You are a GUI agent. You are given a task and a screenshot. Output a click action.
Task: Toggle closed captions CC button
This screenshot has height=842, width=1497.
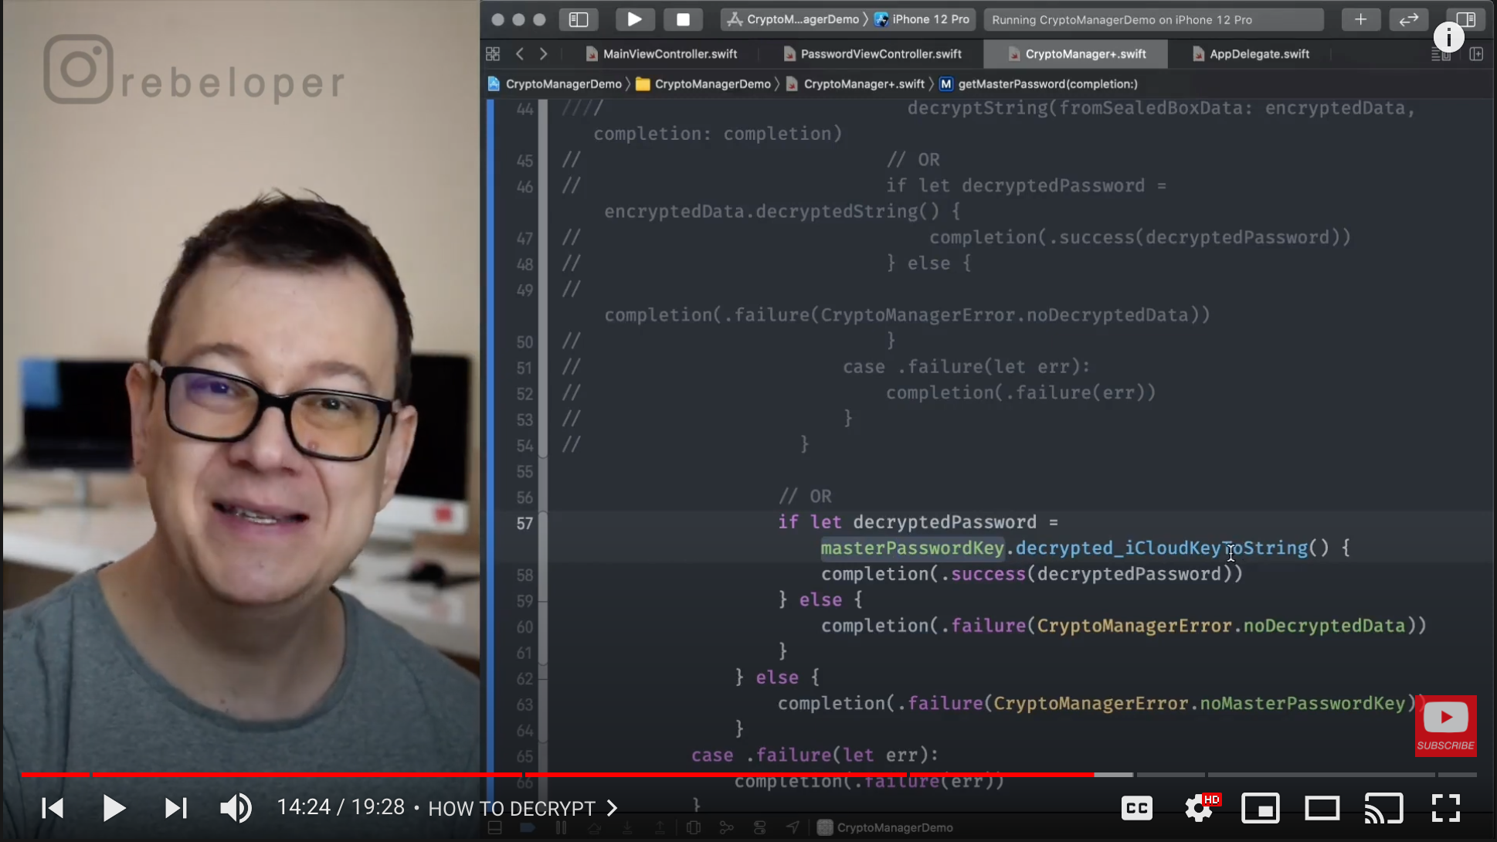pyautogui.click(x=1137, y=808)
